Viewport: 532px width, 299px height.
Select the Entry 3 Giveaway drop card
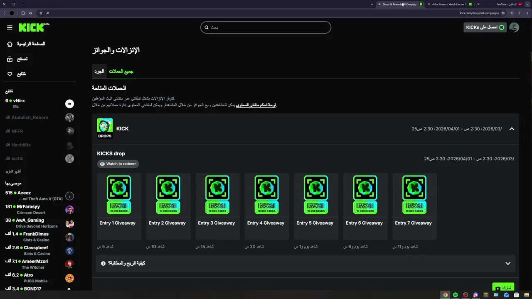(217, 206)
